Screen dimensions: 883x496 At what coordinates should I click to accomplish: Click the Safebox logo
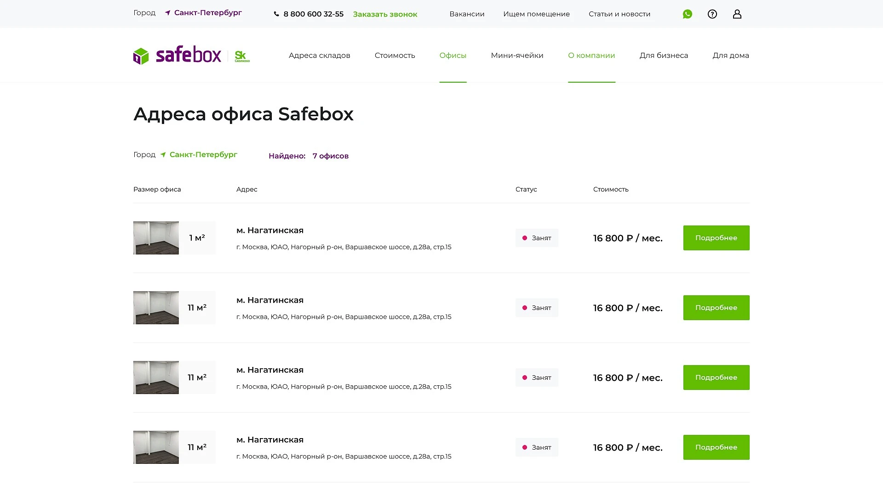point(177,55)
